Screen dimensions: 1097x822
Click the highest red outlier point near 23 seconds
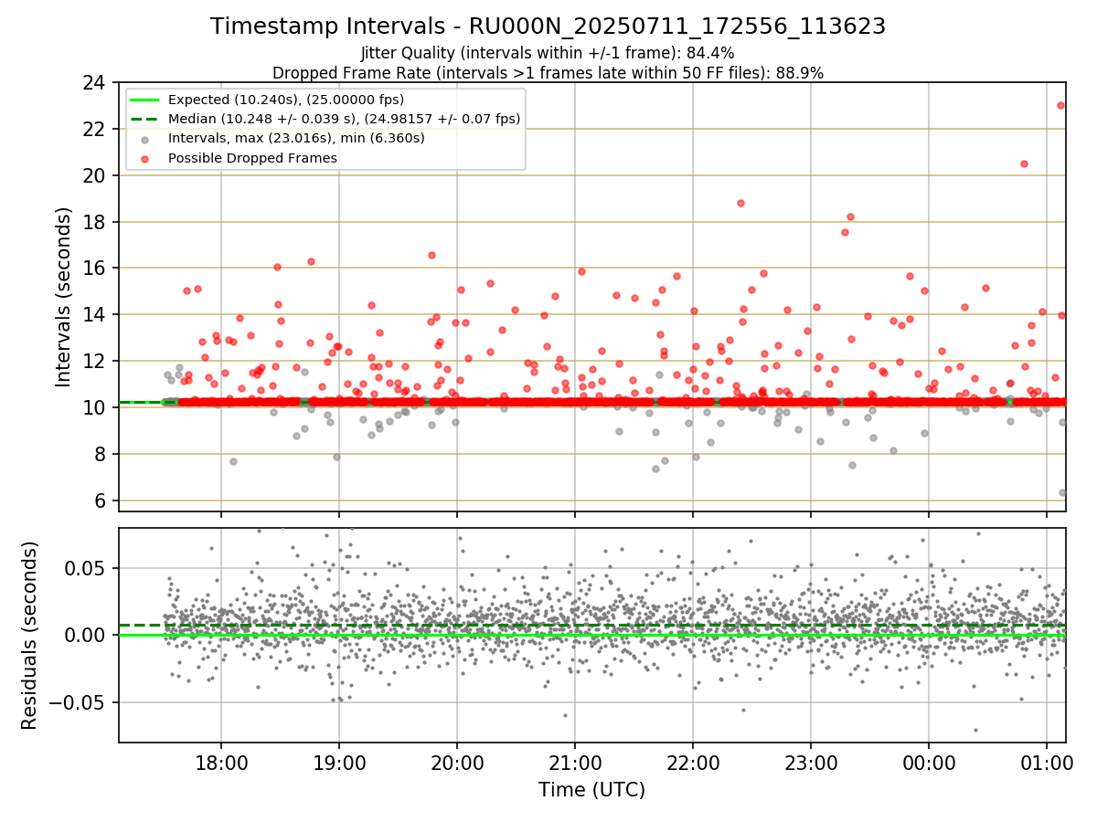coord(1060,105)
